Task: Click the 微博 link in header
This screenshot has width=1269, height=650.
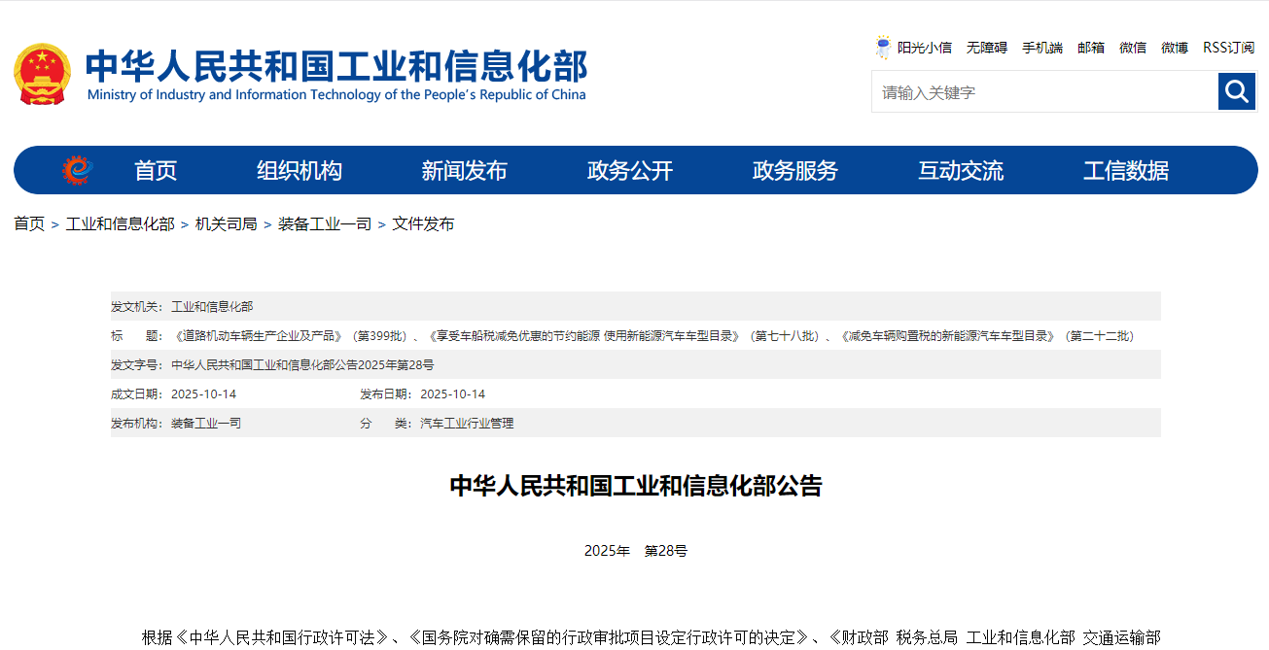Action: tap(1175, 48)
